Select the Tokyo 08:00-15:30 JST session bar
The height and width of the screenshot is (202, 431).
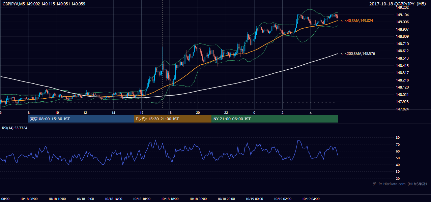(81, 119)
